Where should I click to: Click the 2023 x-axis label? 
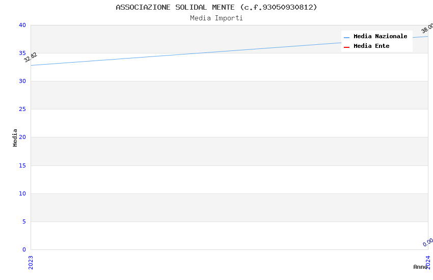click(x=31, y=262)
